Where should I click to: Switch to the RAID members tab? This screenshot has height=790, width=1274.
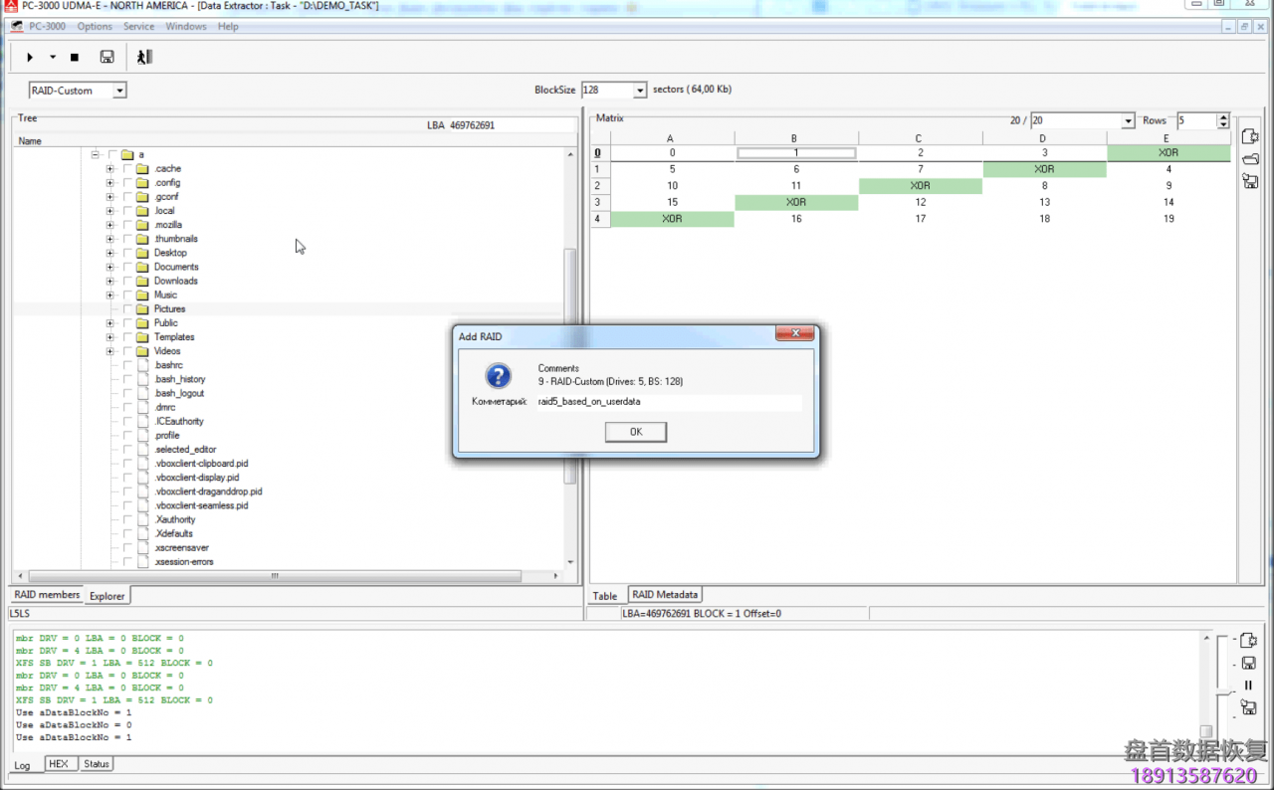click(47, 595)
